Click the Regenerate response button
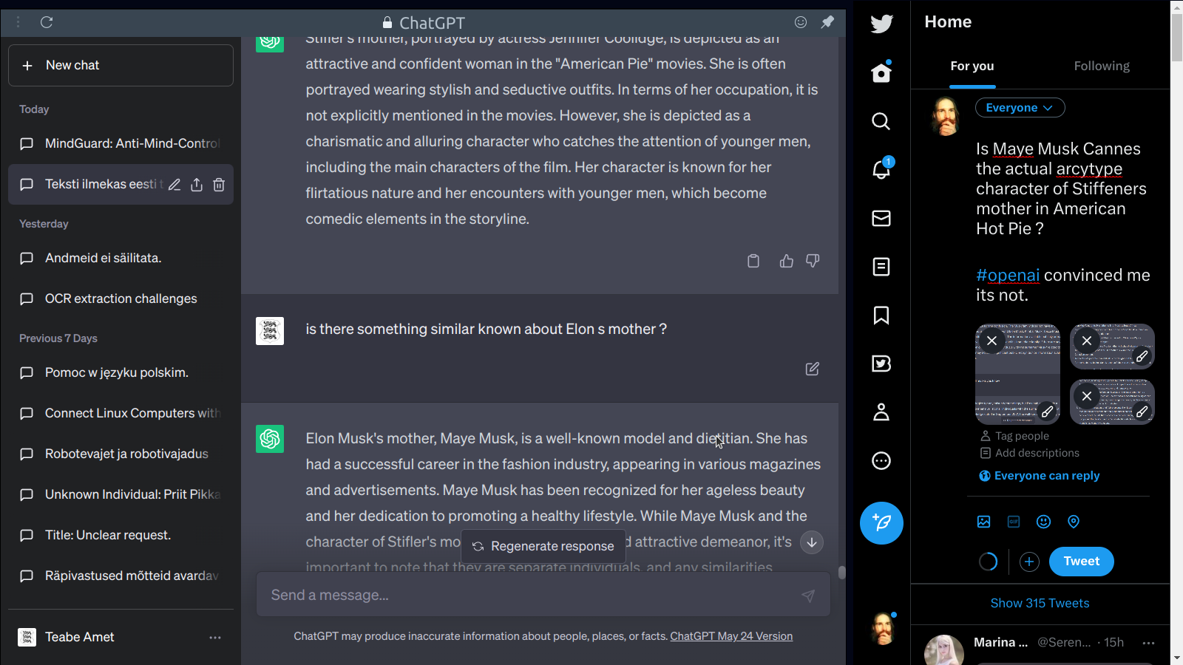This screenshot has height=665, width=1183. pos(543,546)
